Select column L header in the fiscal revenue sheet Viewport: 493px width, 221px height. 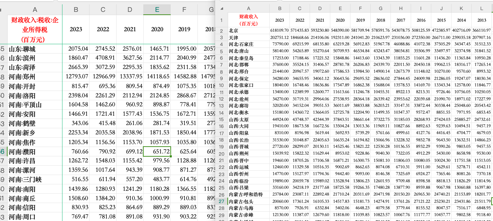click(x=481, y=8)
